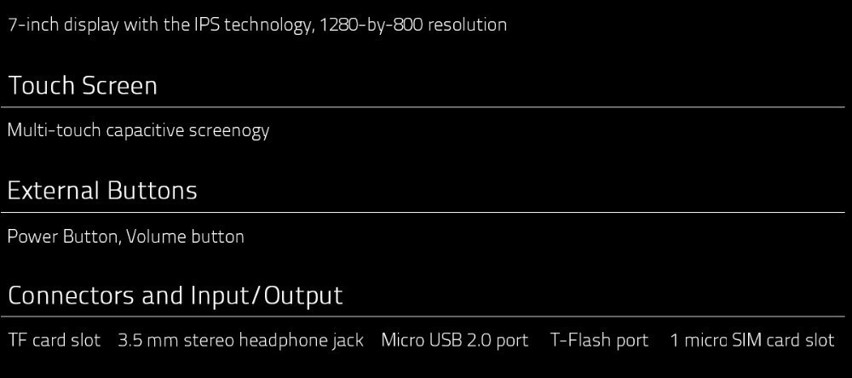Click the word "Connectors" in the heading
Viewport: 852px width, 378px height.
[71, 296]
